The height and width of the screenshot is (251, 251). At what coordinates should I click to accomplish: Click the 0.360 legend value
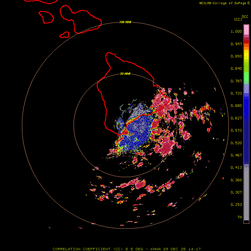pyautogui.click(x=236, y=180)
